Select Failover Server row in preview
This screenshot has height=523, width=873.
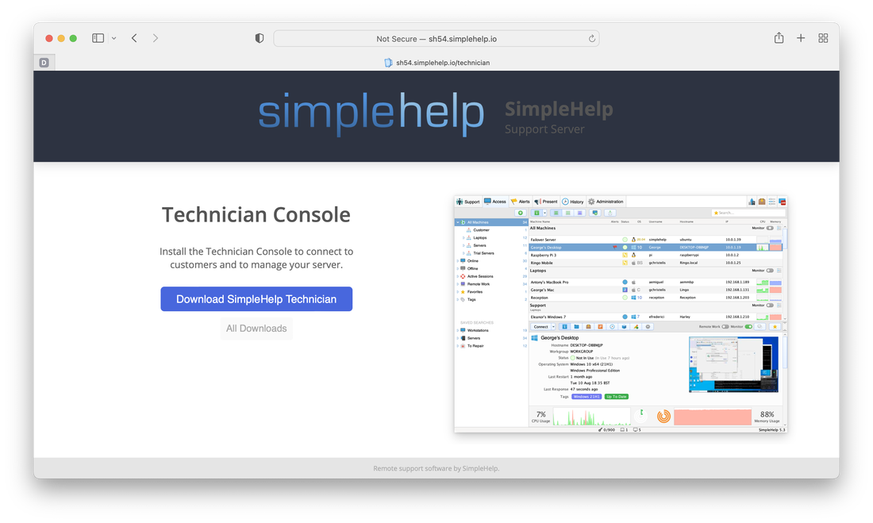[656, 240]
